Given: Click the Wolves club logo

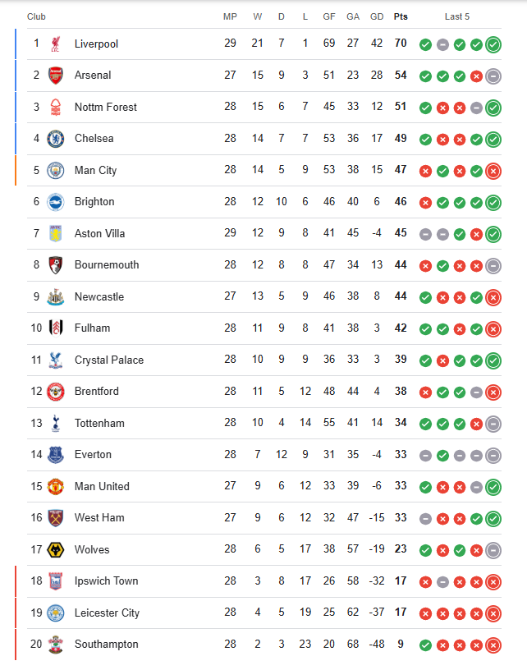Looking at the screenshot, I should point(56,549).
